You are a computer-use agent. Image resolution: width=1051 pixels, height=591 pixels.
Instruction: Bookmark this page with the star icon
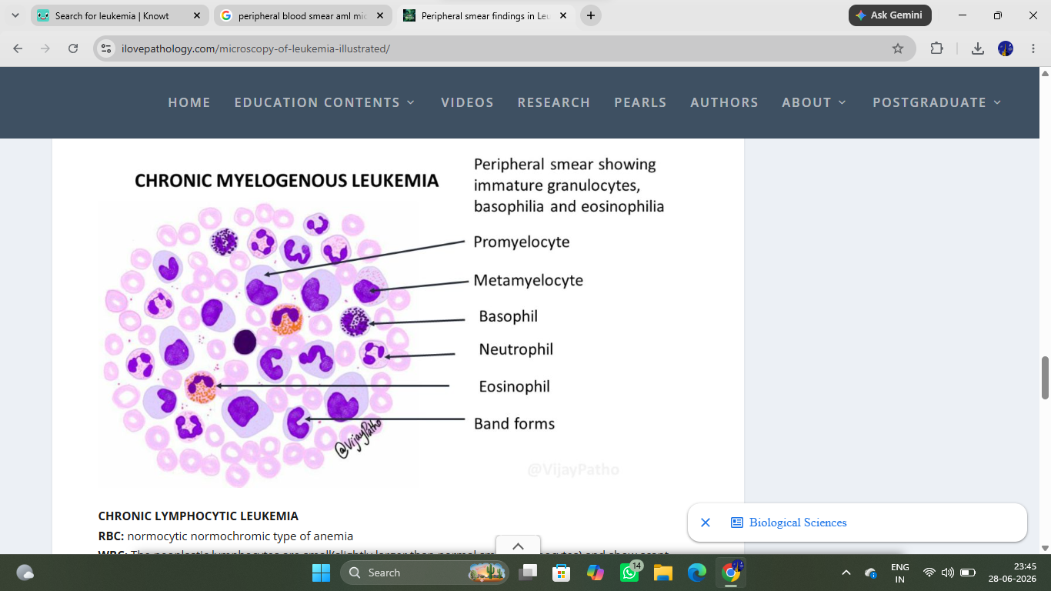[x=898, y=48]
